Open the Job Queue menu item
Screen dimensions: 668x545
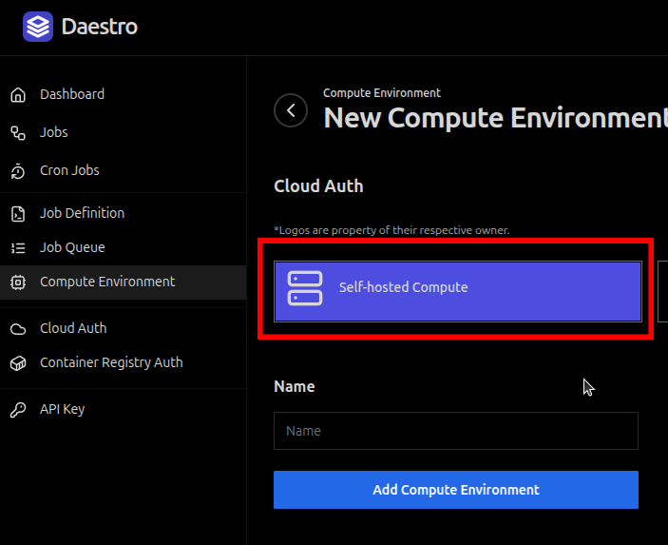tap(72, 248)
